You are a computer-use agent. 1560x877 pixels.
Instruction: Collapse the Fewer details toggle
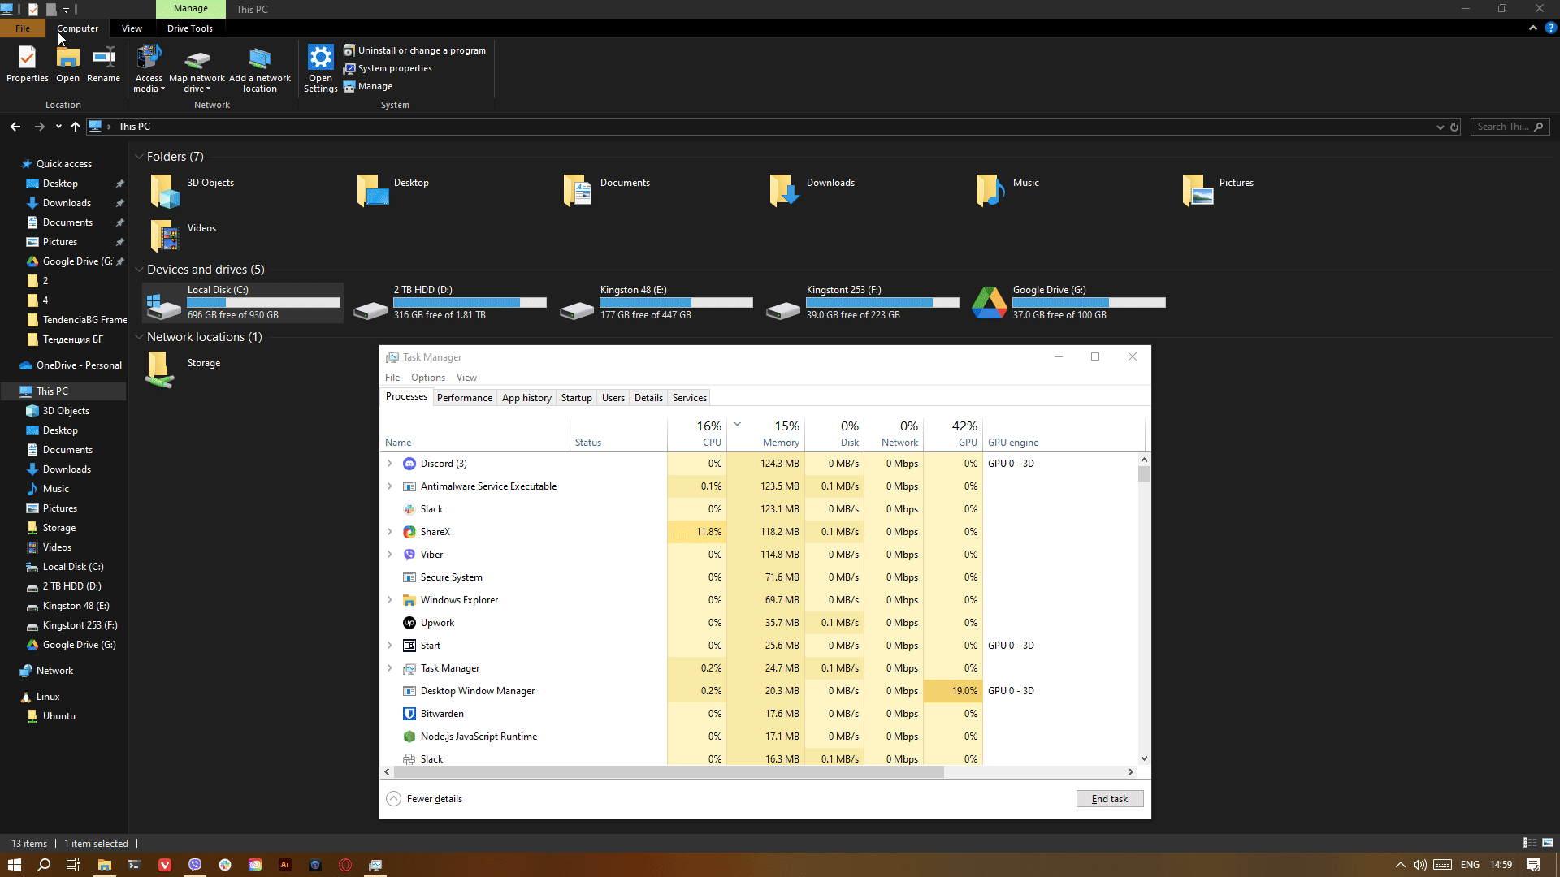pyautogui.click(x=394, y=799)
